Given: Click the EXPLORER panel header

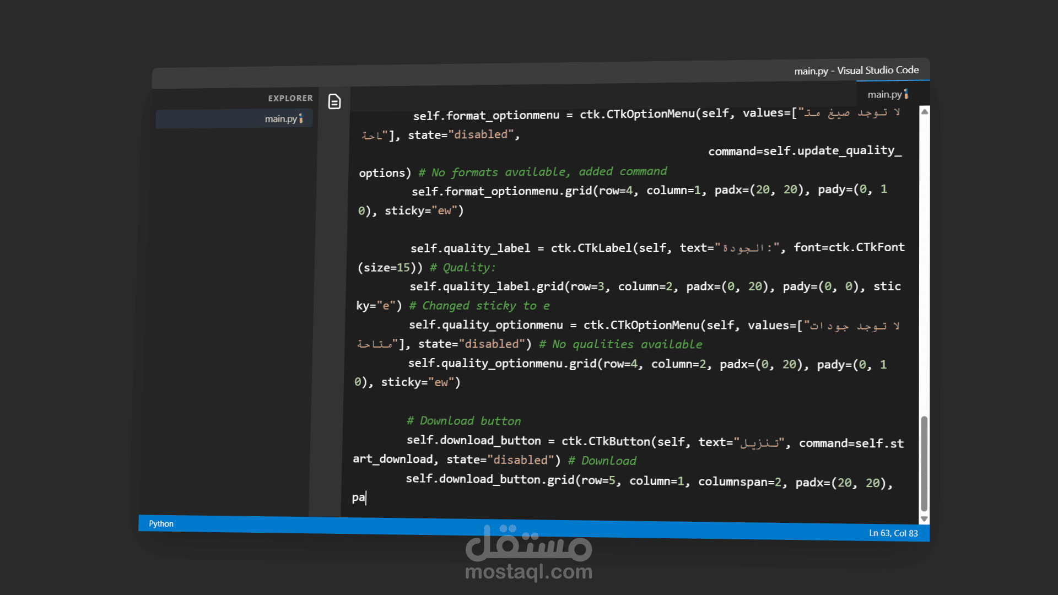Looking at the screenshot, I should [290, 98].
